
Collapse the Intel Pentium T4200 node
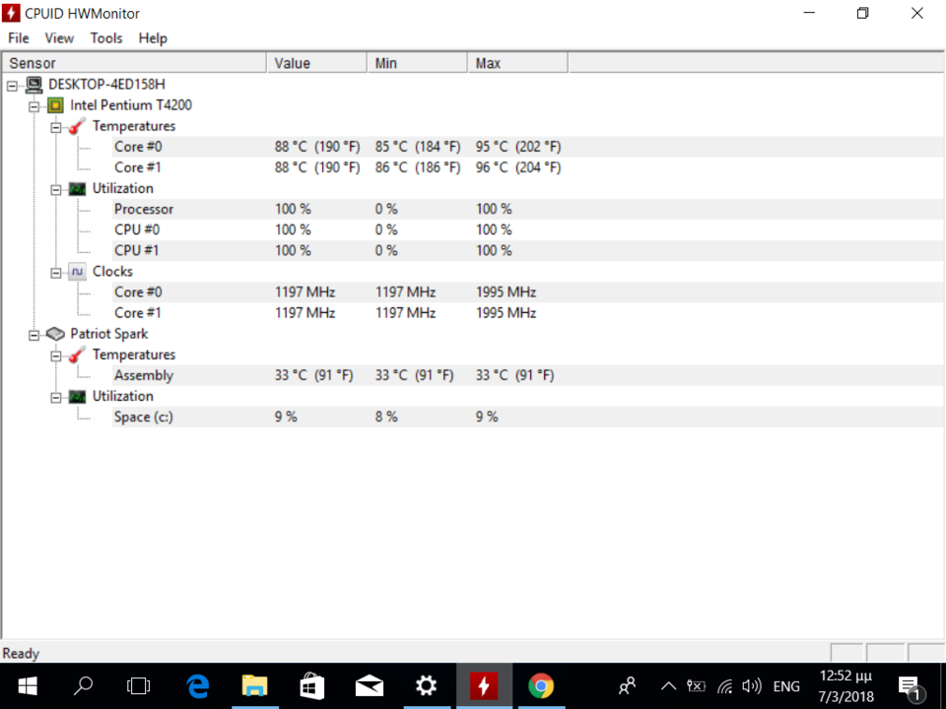pyautogui.click(x=34, y=107)
